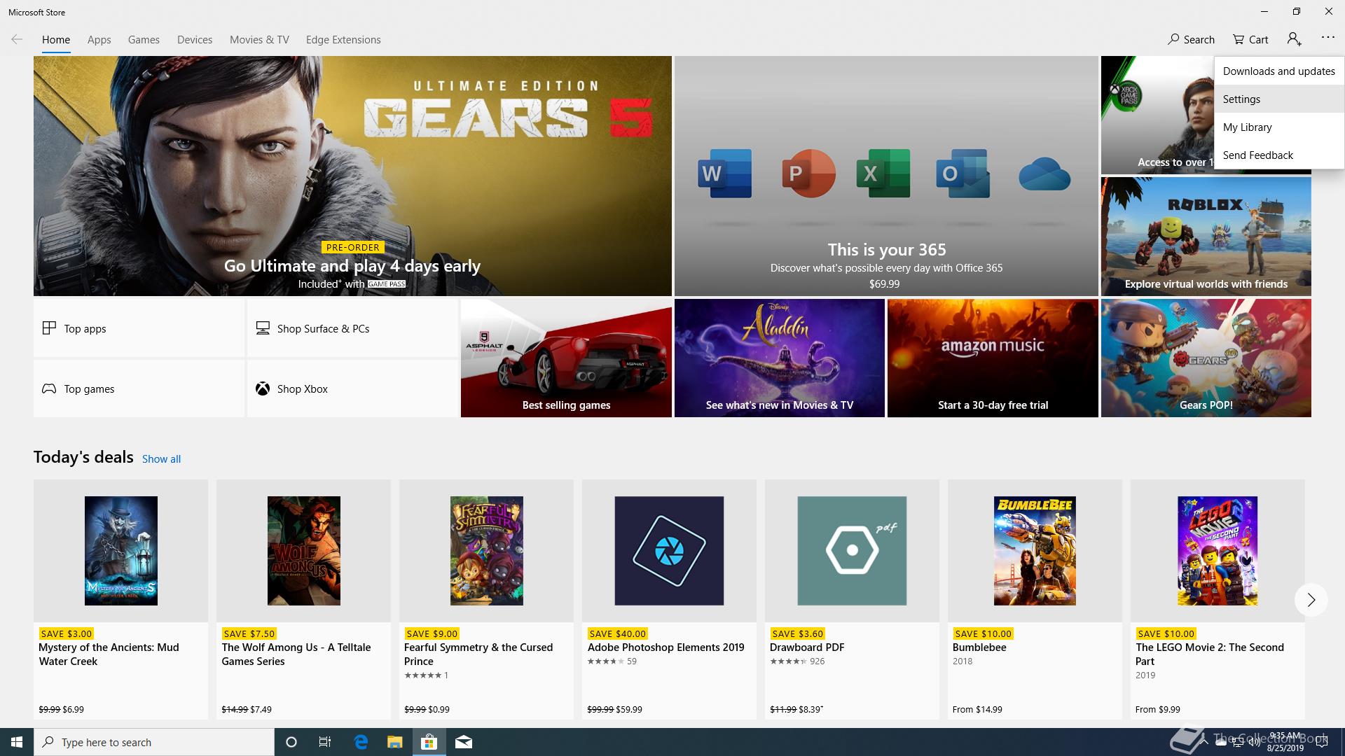Click the Cortana circle on taskbar
This screenshot has height=756, width=1345.
(291, 742)
